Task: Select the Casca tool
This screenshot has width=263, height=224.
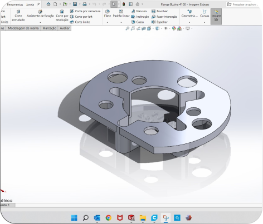Action: [138, 22]
